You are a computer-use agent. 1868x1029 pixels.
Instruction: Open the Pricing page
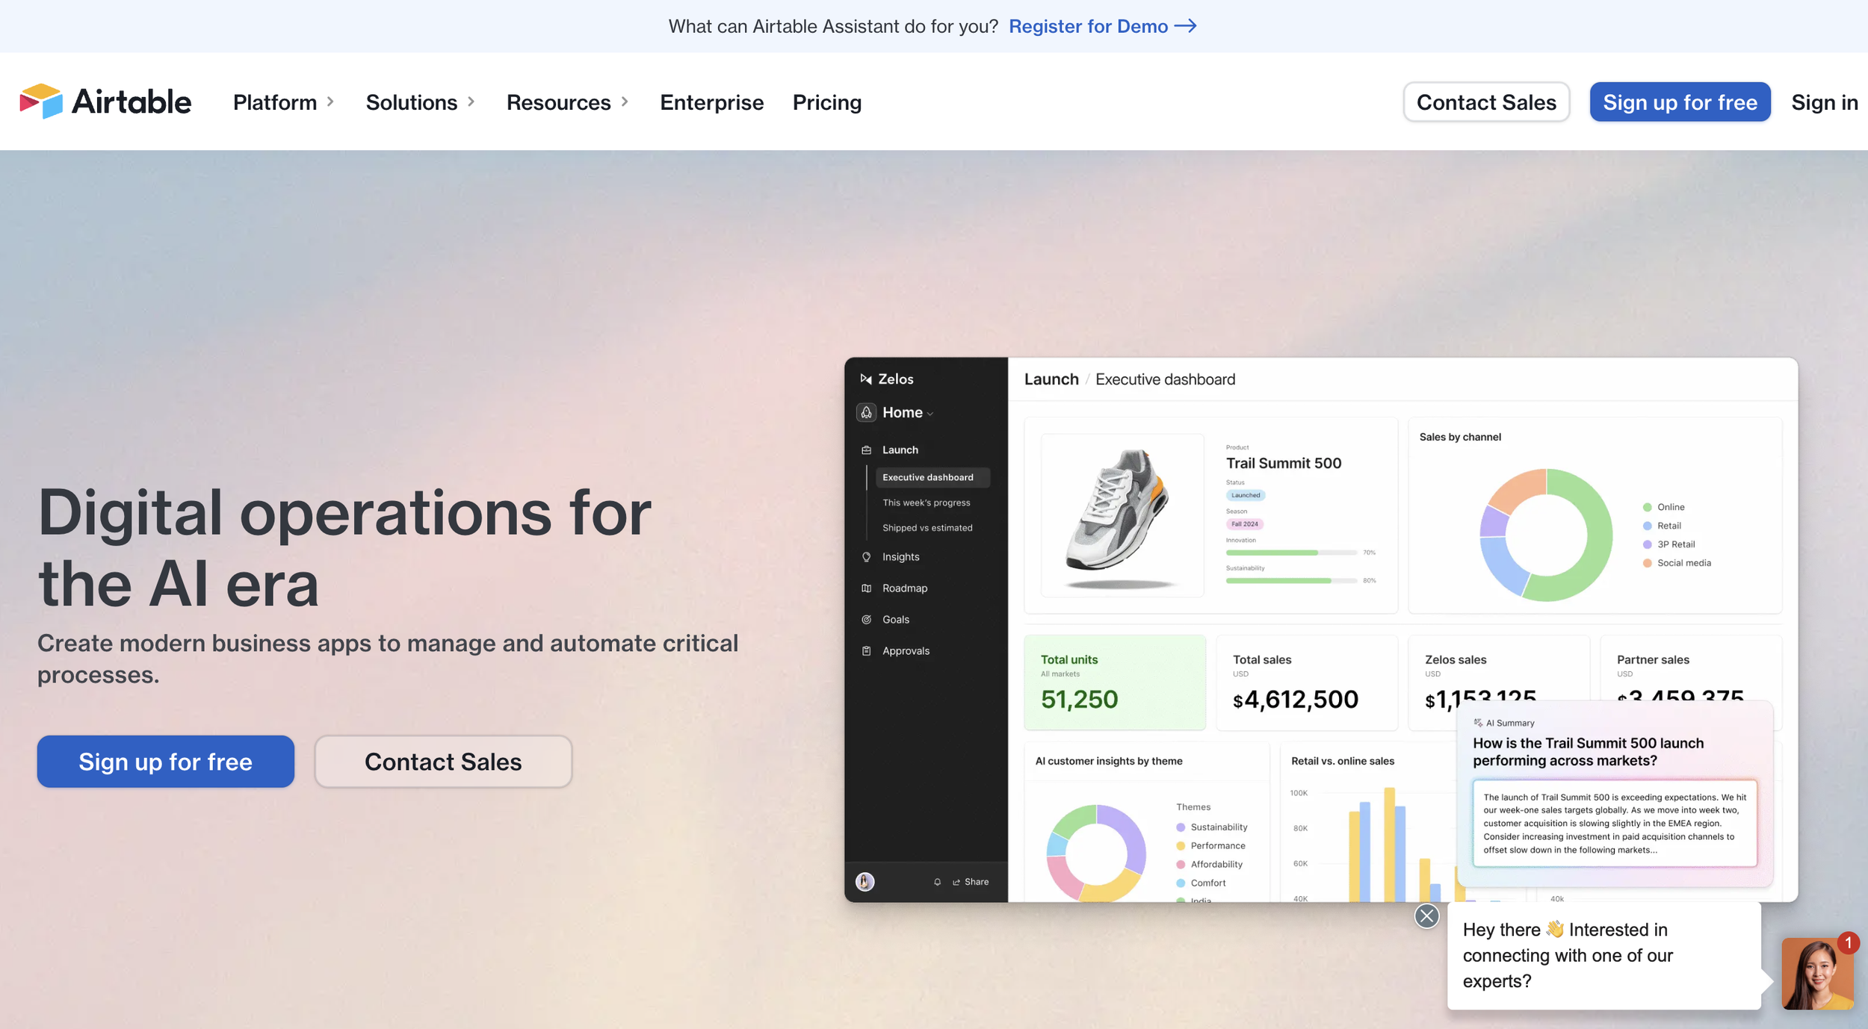click(x=826, y=102)
